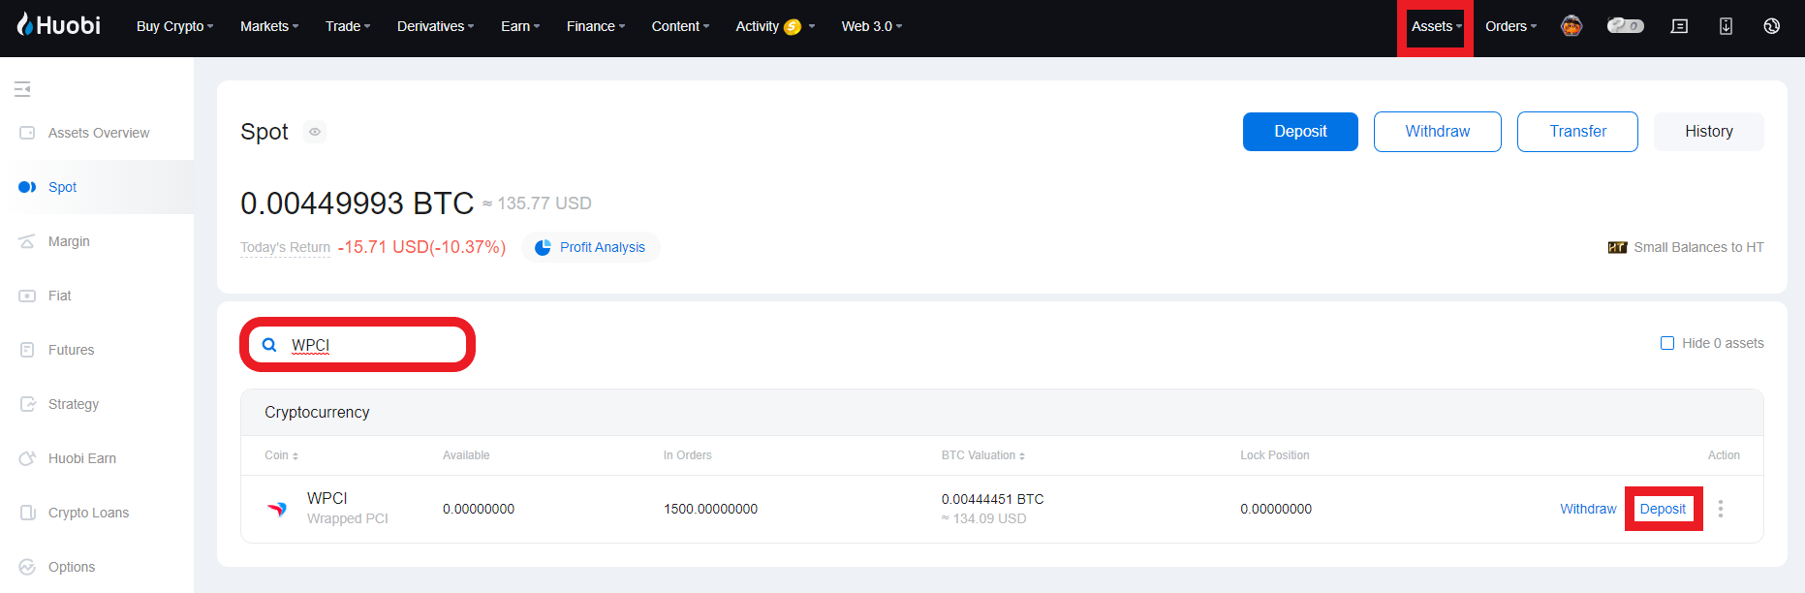Expand the Derivatives dropdown
The height and width of the screenshot is (593, 1805).
coord(435,26)
